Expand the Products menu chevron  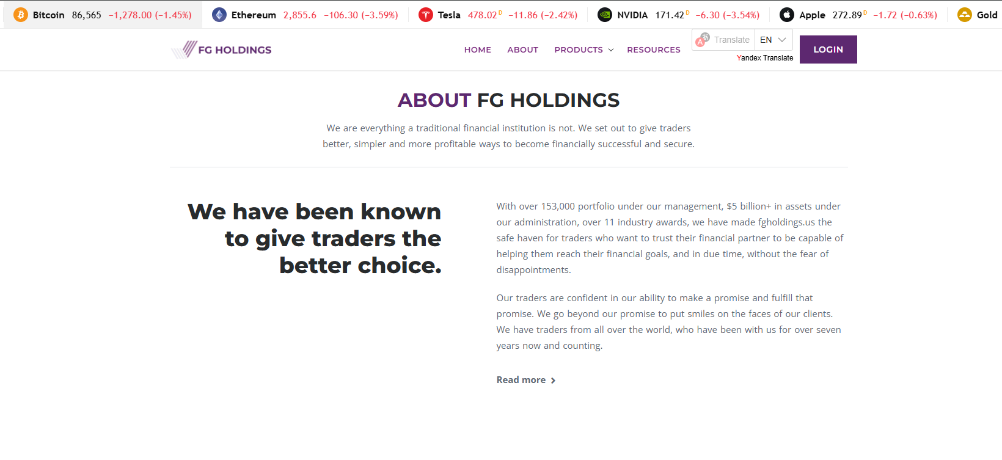(x=610, y=50)
